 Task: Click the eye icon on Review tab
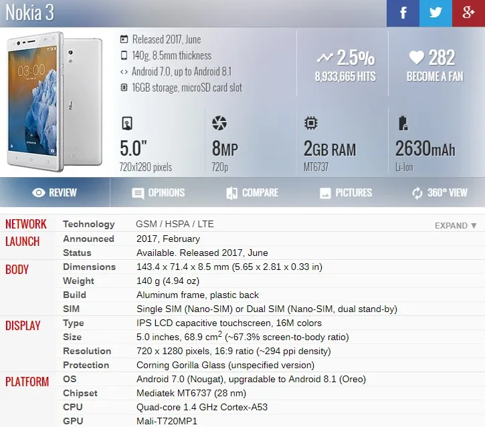[39, 192]
